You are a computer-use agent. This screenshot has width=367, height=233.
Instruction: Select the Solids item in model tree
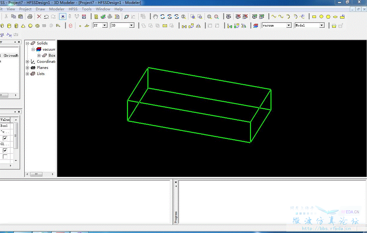42,43
